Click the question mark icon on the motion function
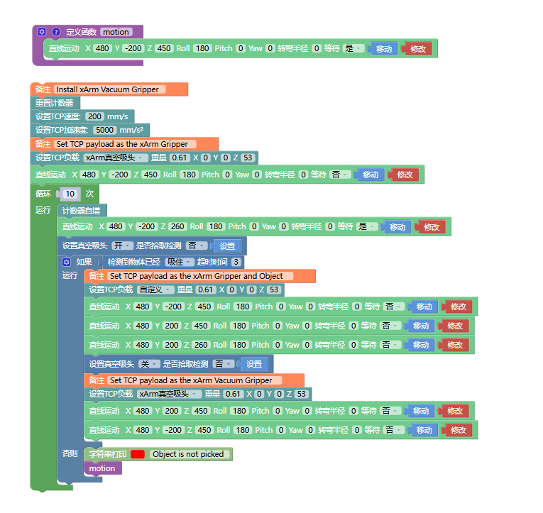The image size is (543, 513). coord(56,32)
